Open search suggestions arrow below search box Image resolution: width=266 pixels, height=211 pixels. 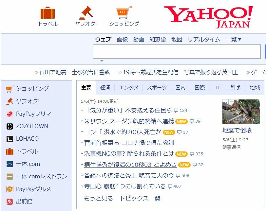tap(102, 61)
